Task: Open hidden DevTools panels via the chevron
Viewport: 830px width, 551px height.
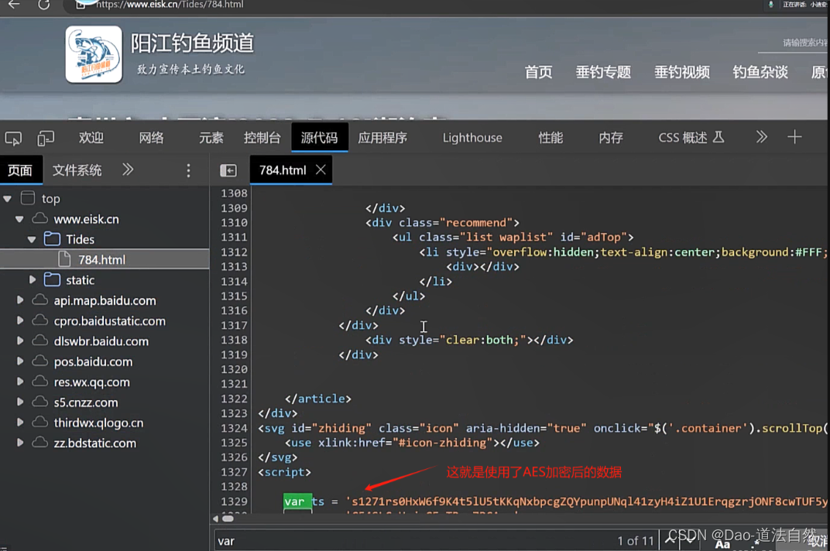Action: (x=761, y=137)
